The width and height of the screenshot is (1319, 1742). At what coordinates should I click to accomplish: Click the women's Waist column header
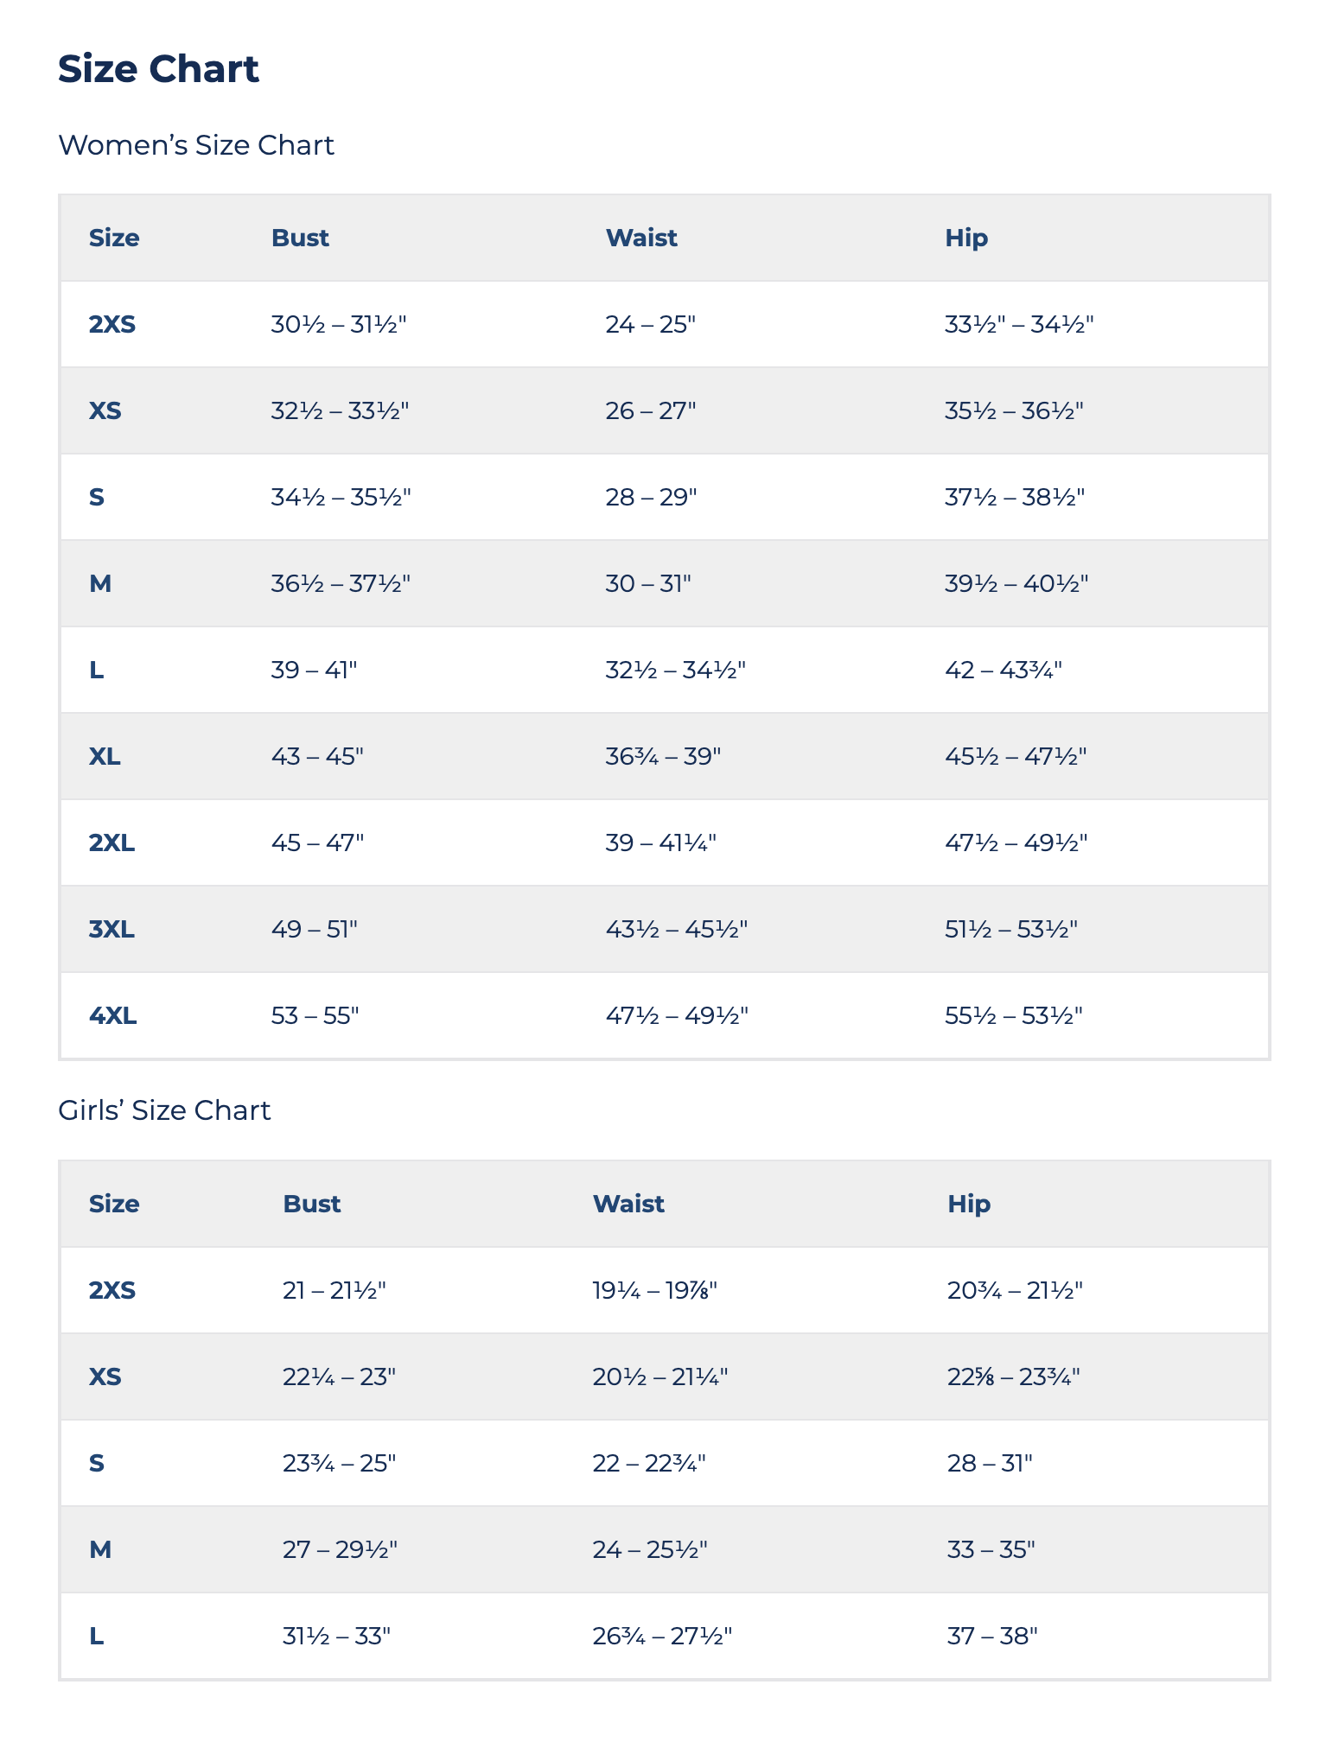(x=641, y=238)
